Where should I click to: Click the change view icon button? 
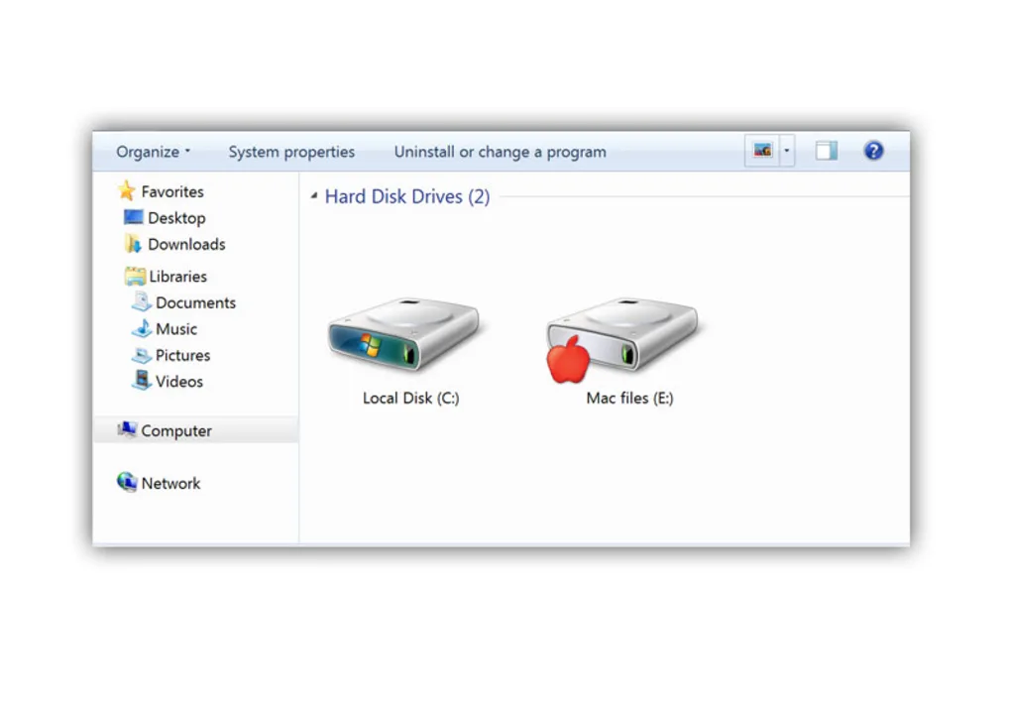(x=762, y=151)
